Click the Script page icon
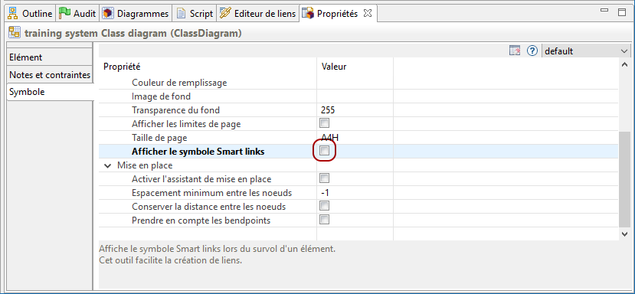Image resolution: width=635 pixels, height=294 pixels. coord(181,14)
